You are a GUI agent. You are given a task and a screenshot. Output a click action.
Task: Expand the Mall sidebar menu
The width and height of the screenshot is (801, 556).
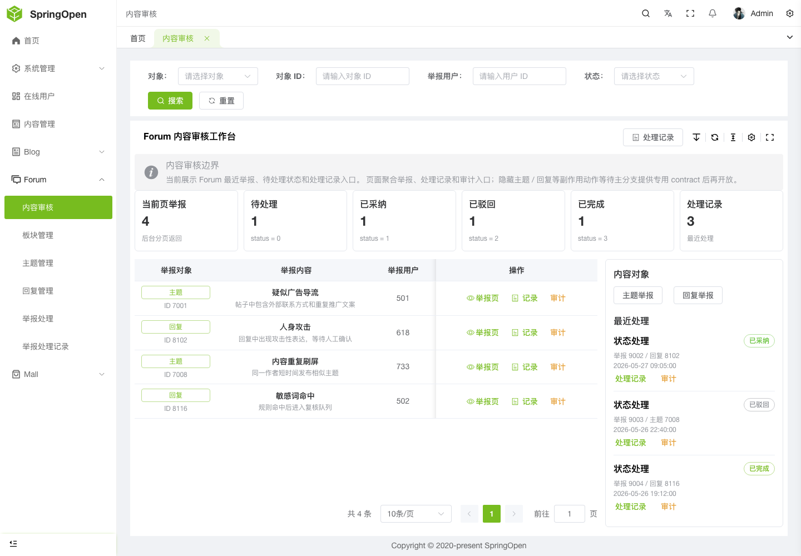pyautogui.click(x=58, y=374)
